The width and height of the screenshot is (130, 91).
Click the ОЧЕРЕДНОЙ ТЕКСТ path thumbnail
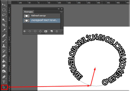[x=27, y=21]
